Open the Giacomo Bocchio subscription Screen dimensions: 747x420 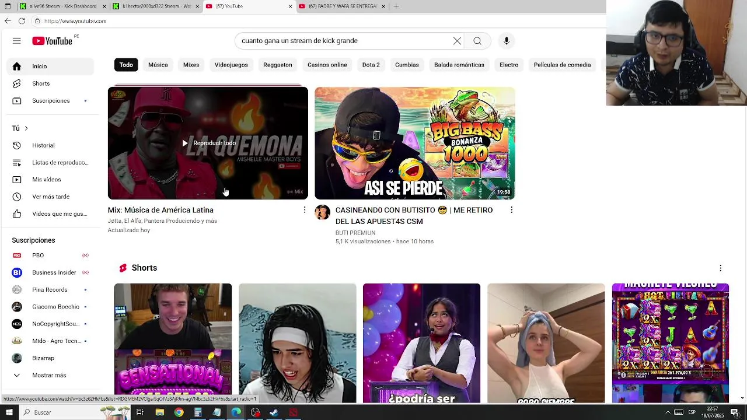(x=50, y=307)
